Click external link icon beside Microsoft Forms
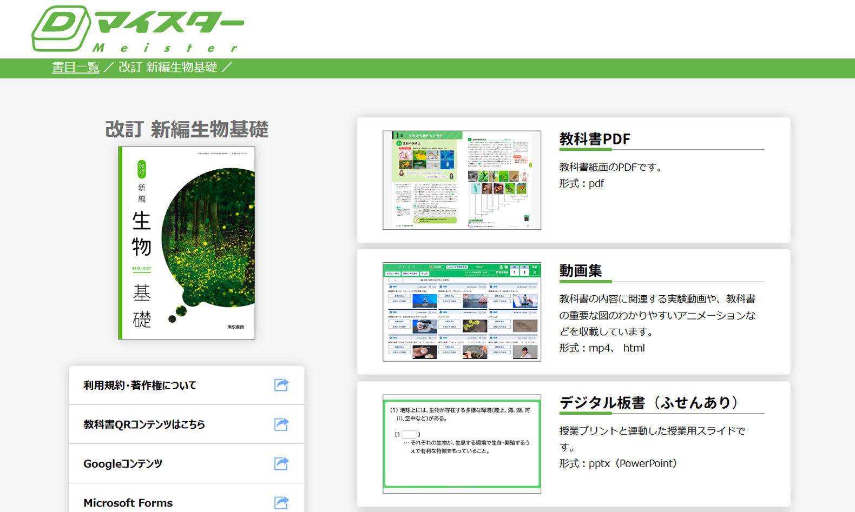This screenshot has width=855, height=512. [x=281, y=502]
